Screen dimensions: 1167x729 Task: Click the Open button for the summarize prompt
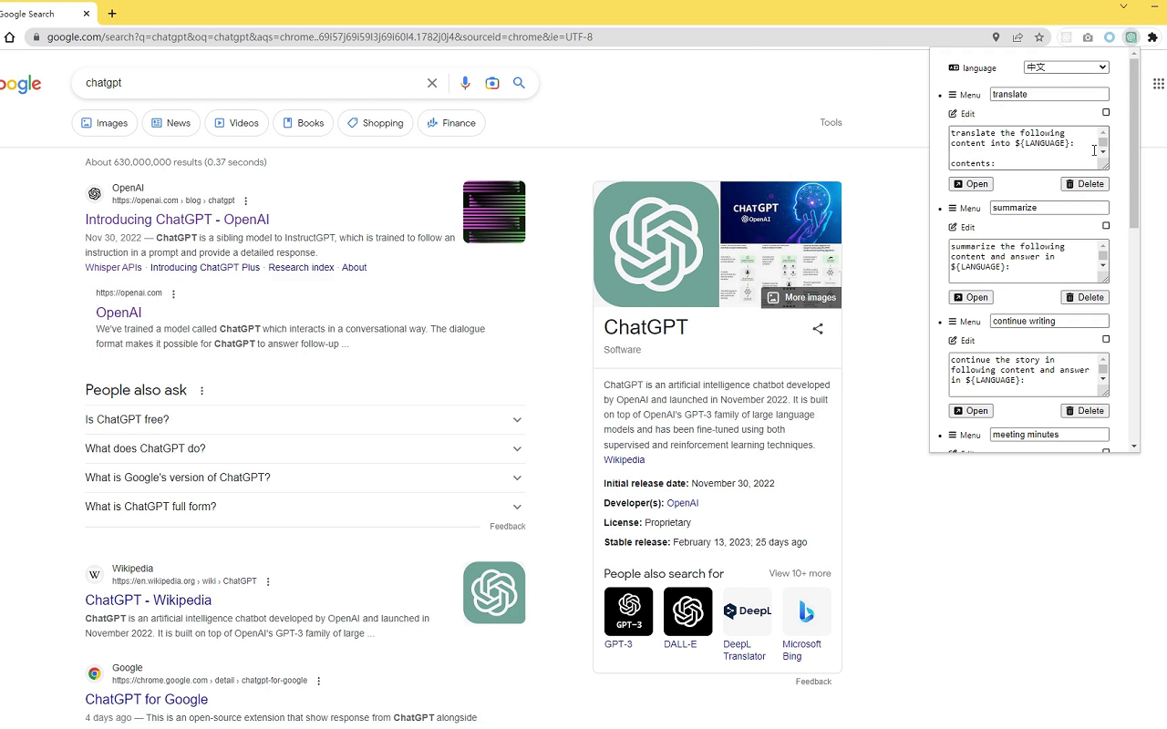(x=971, y=297)
